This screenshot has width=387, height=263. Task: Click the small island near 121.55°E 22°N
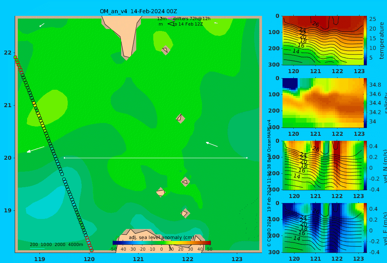165,50
